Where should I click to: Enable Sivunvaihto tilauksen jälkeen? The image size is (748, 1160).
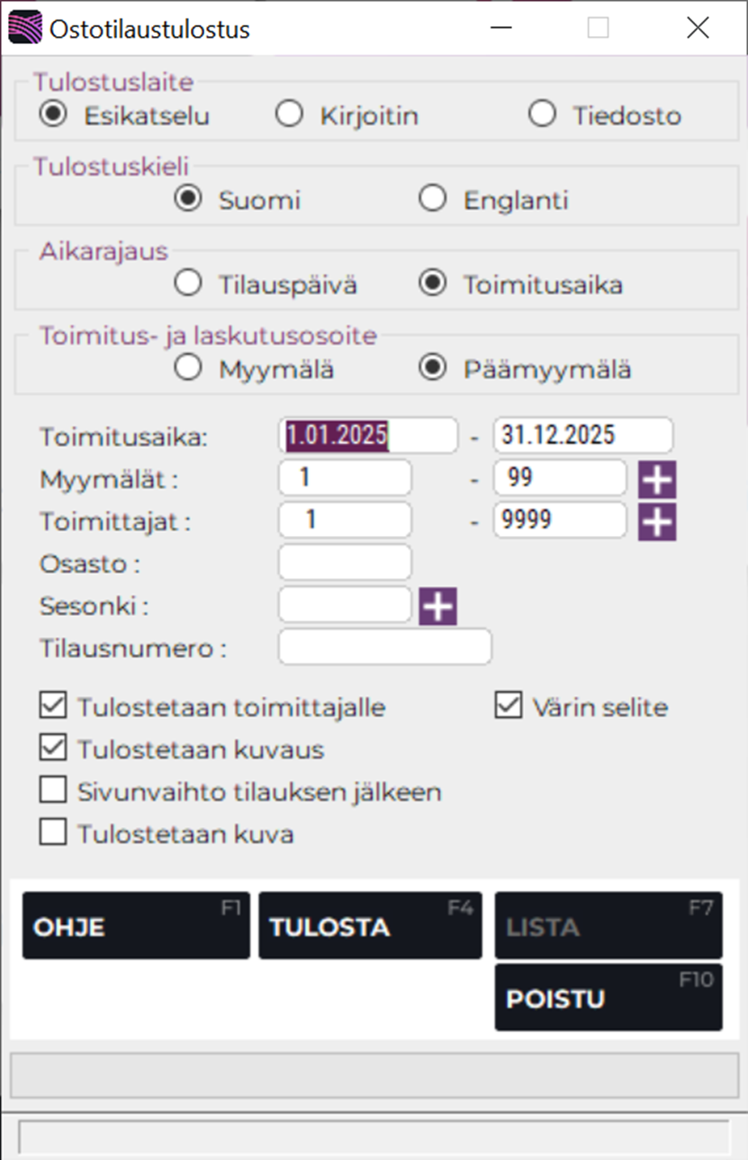(52, 790)
